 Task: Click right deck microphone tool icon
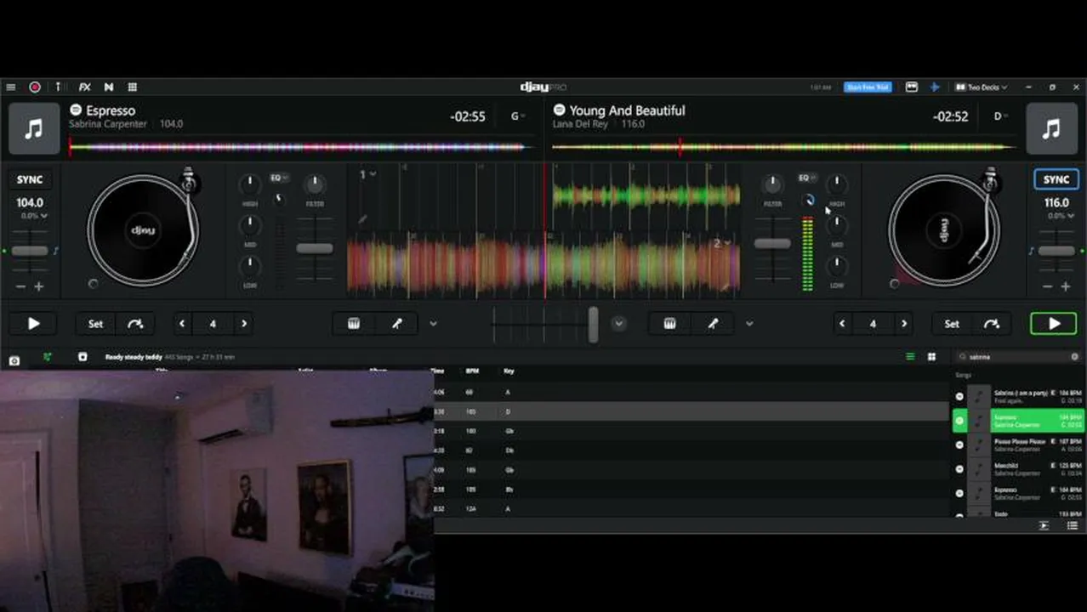click(714, 324)
